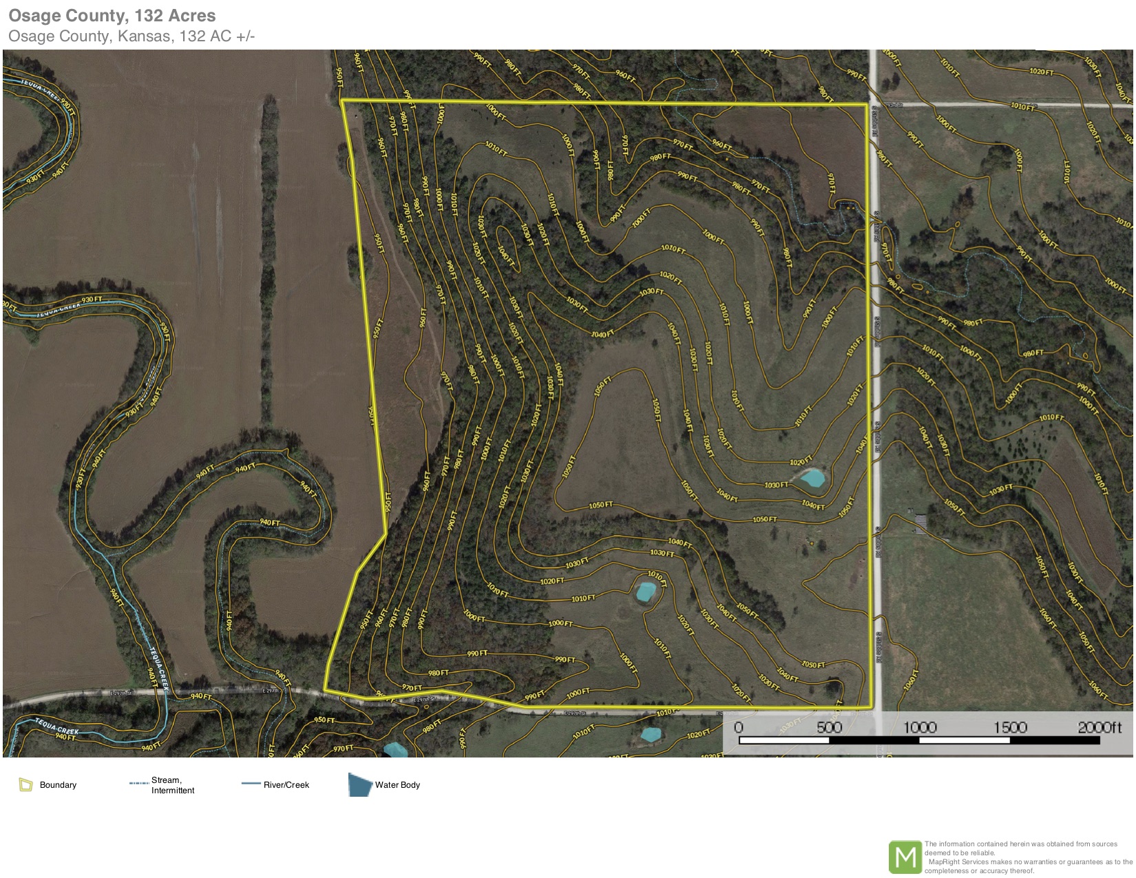Click the yellow Boundary legend icon

pyautogui.click(x=26, y=784)
